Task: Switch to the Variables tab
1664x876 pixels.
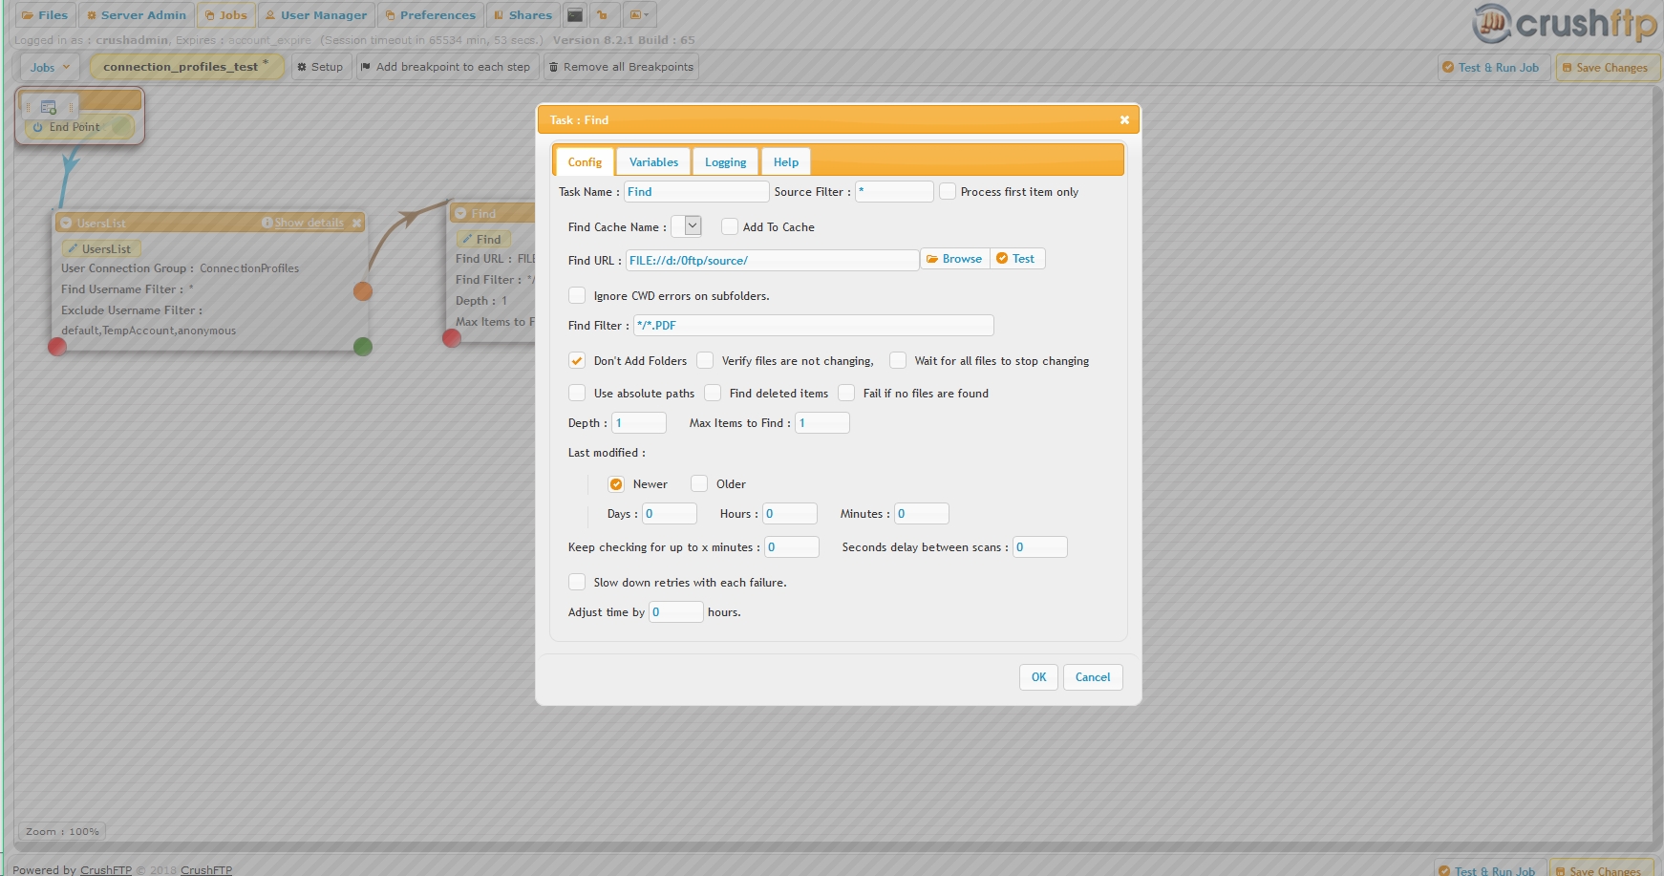Action: [653, 162]
